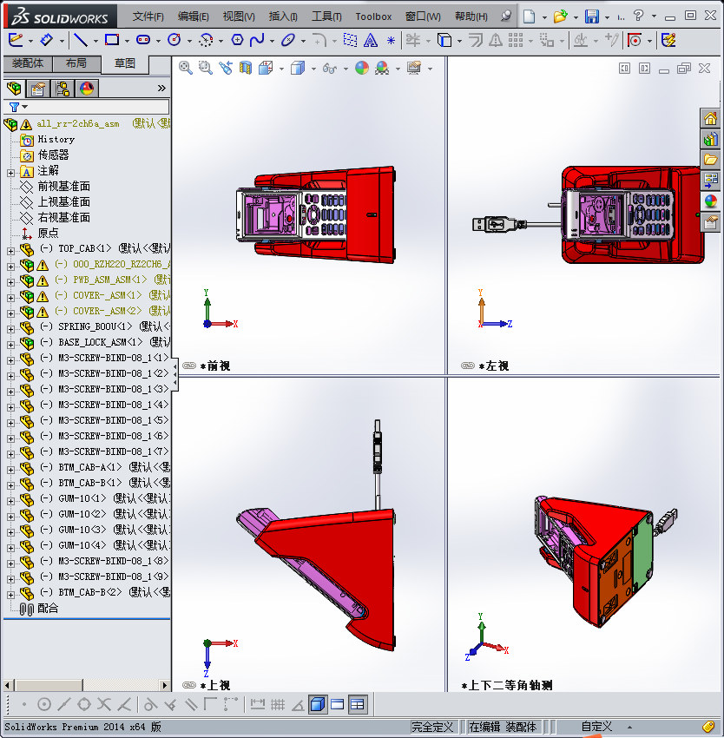Expand the manager tabs chevron
724x738 pixels.
pos(161,88)
